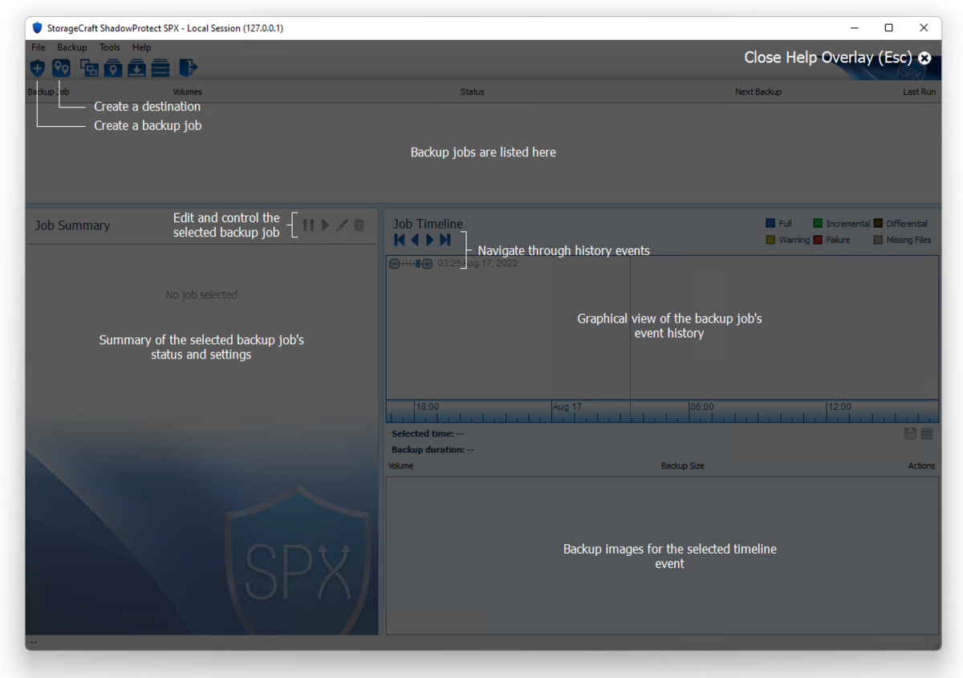Open the Help menu
Image resolution: width=963 pixels, height=678 pixels.
(x=141, y=47)
